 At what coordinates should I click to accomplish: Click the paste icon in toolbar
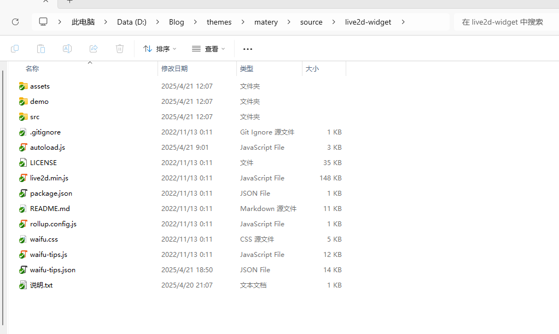tap(41, 49)
